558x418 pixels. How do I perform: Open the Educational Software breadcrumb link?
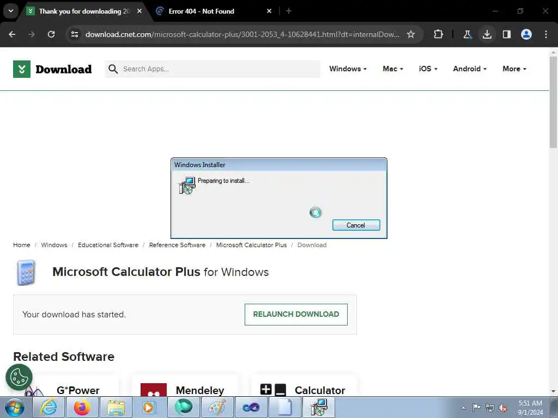click(x=108, y=245)
